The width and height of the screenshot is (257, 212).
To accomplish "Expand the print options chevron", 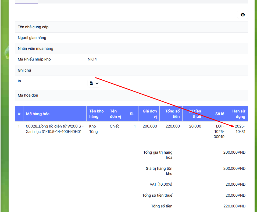I will [x=97, y=83].
